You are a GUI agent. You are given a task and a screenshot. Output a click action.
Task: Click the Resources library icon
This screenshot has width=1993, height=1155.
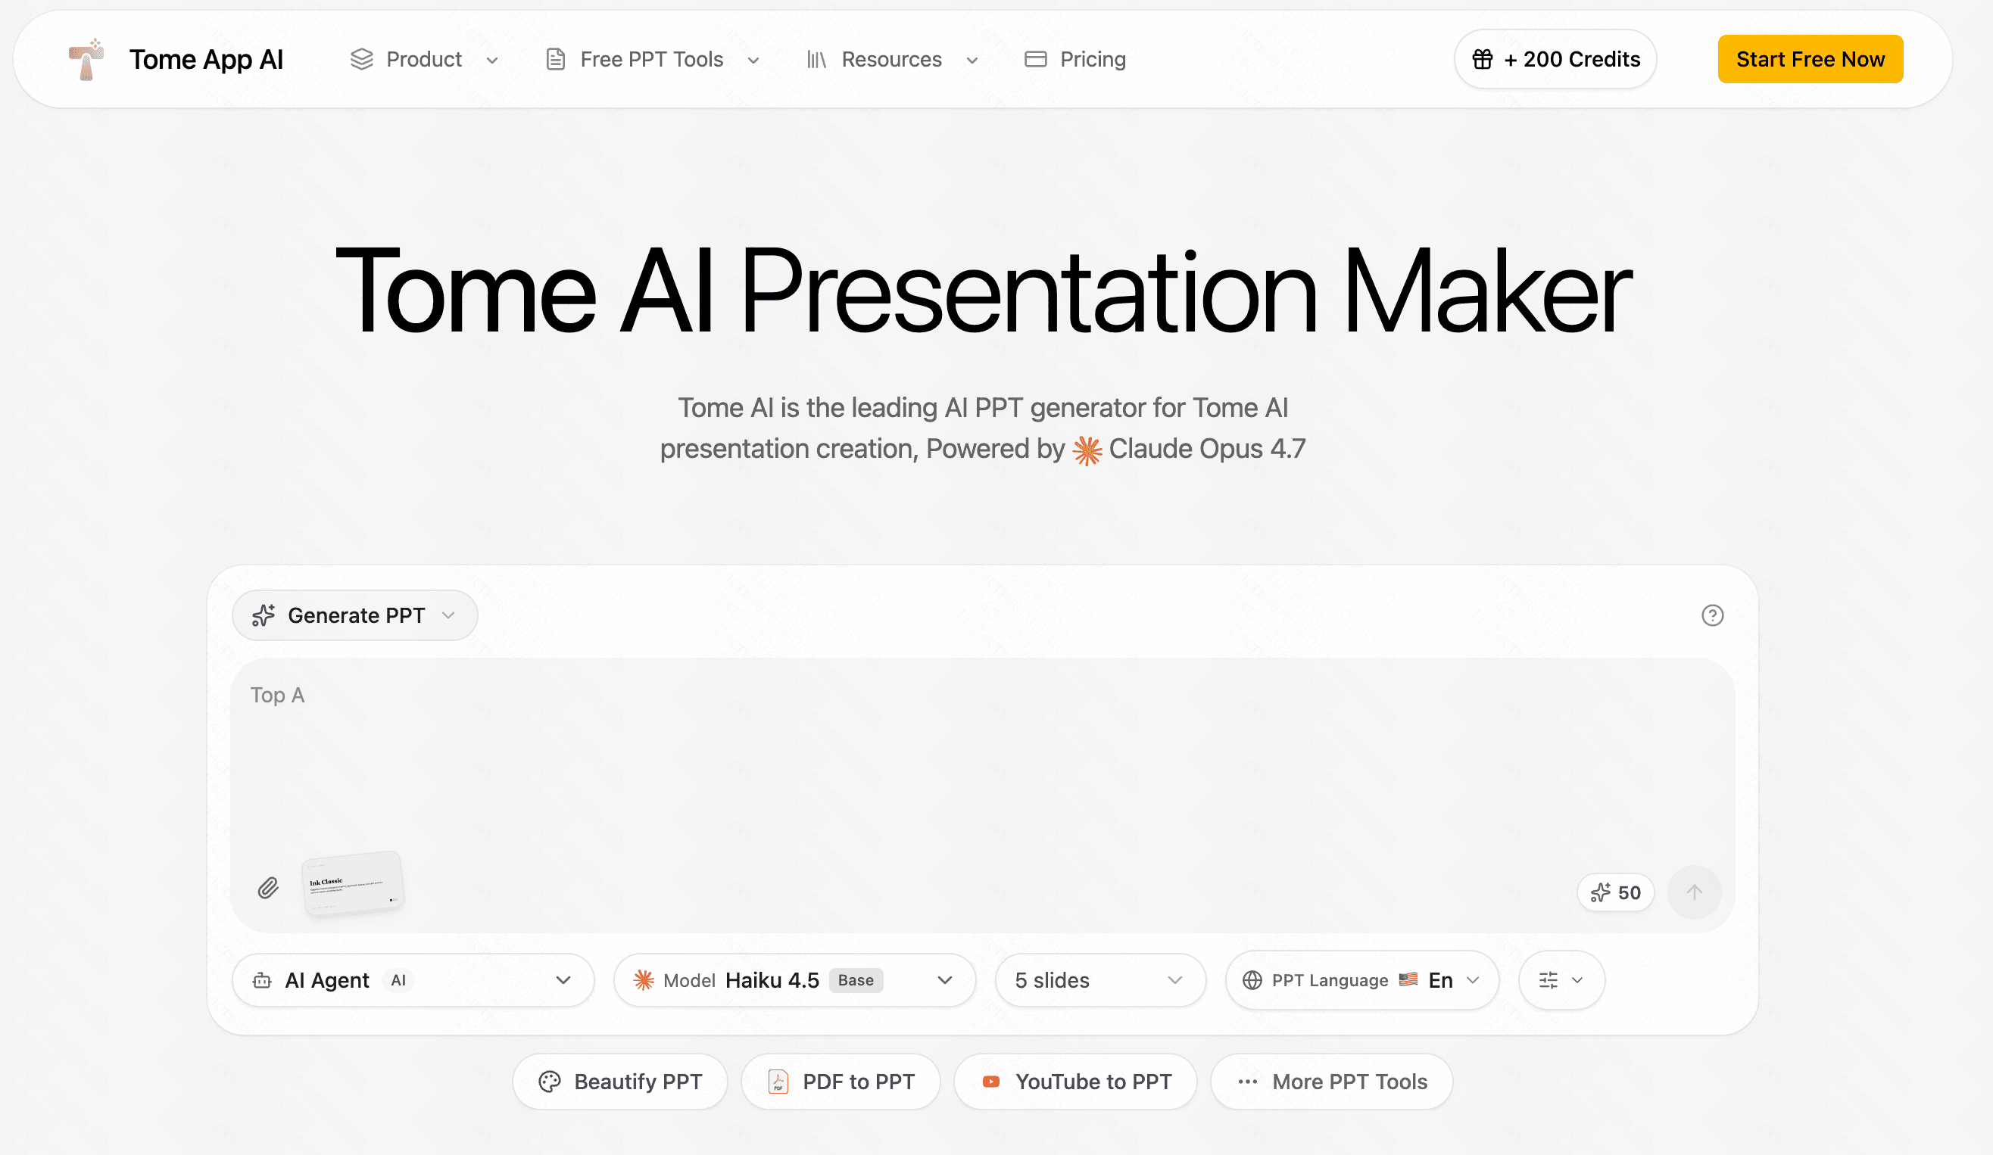click(816, 59)
